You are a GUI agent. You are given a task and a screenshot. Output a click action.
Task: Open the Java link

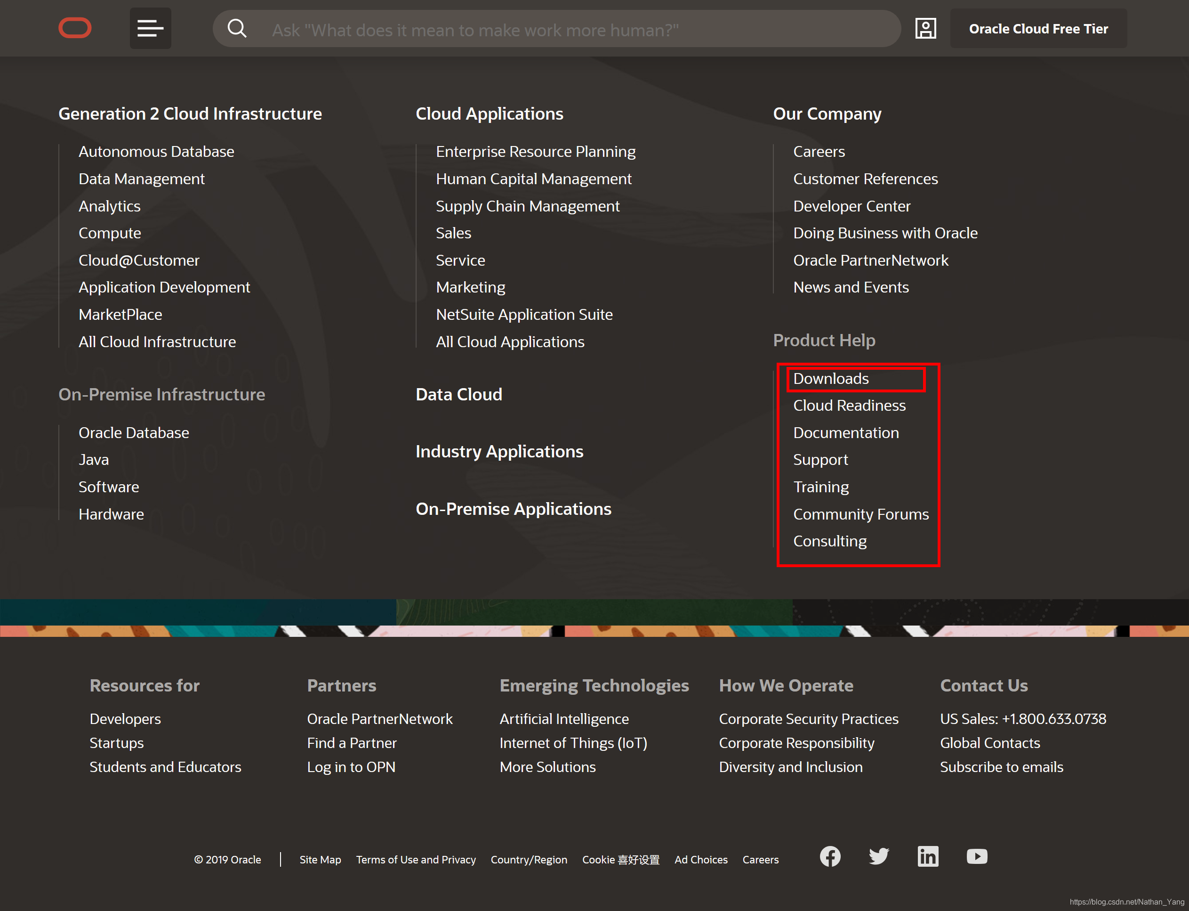pyautogui.click(x=94, y=459)
